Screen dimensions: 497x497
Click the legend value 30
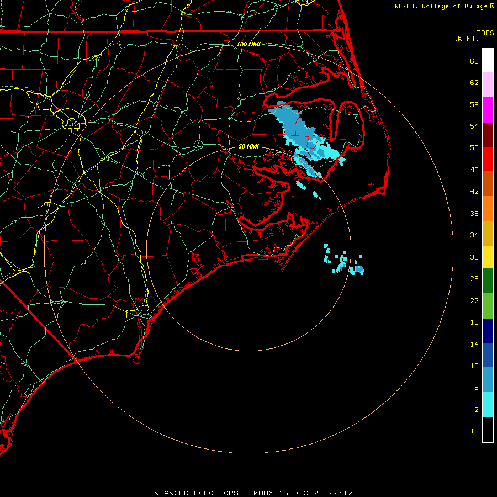click(474, 257)
